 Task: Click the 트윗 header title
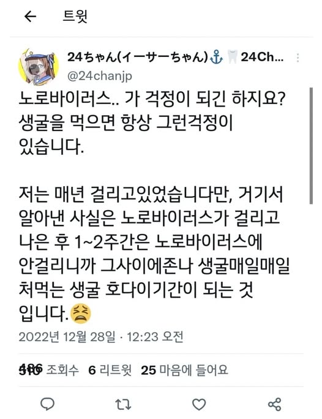[75, 17]
